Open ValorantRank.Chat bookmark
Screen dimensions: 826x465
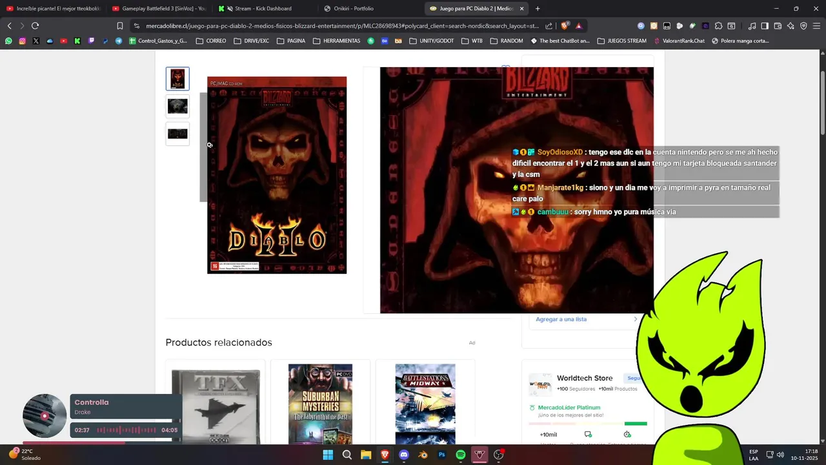tap(680, 41)
